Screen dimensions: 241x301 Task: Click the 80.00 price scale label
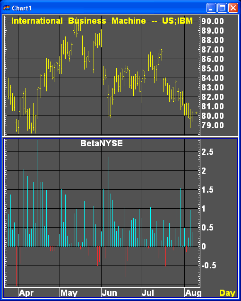pyautogui.click(x=213, y=116)
